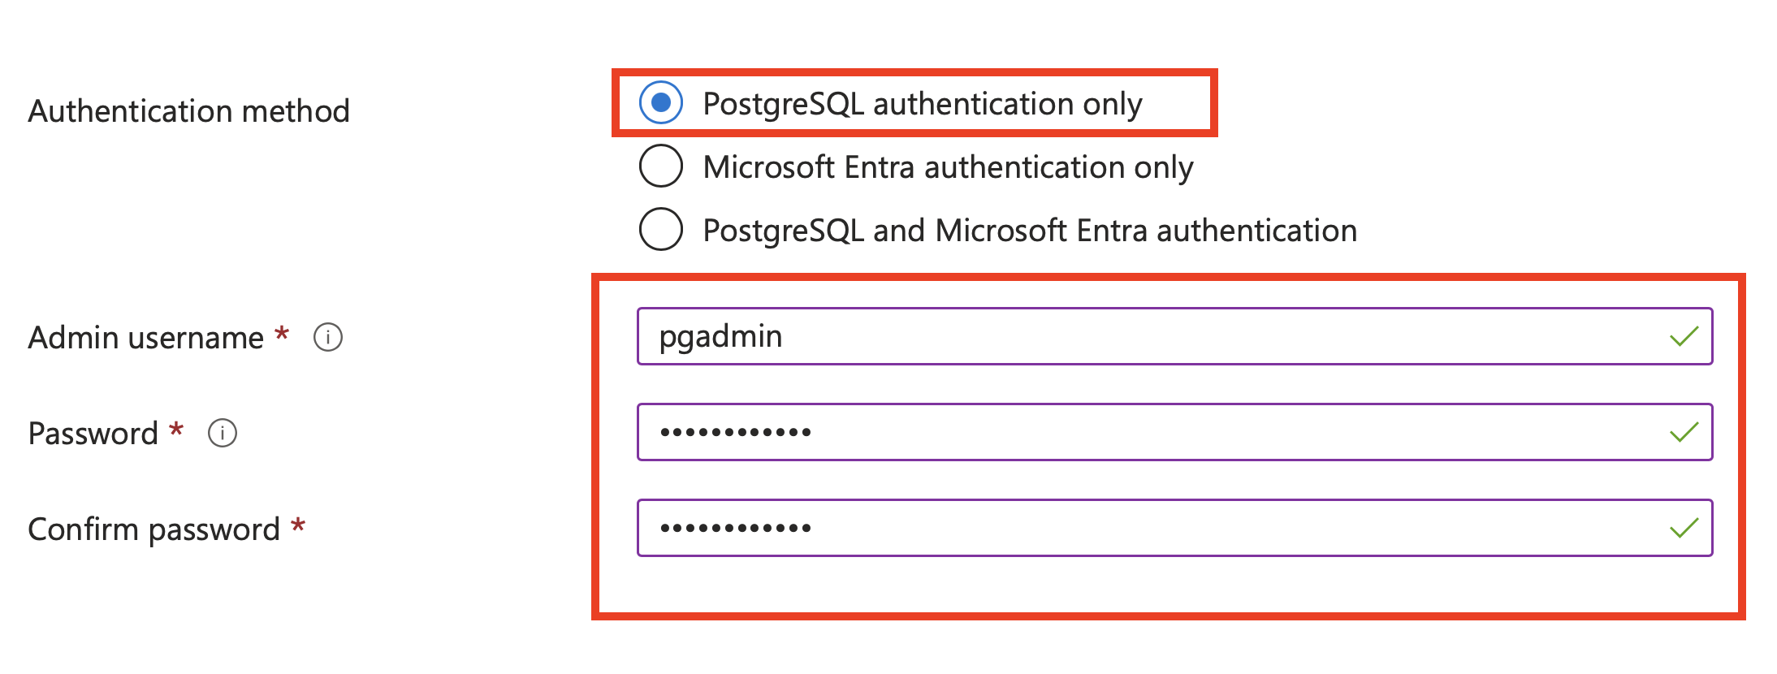
Task: Click the "PostgreSQL authentication only" option text
Action: point(922,104)
